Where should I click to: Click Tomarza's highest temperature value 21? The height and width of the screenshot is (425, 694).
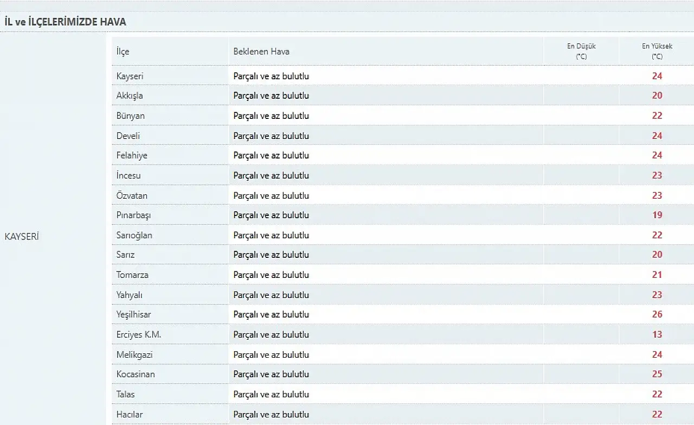coord(657,275)
